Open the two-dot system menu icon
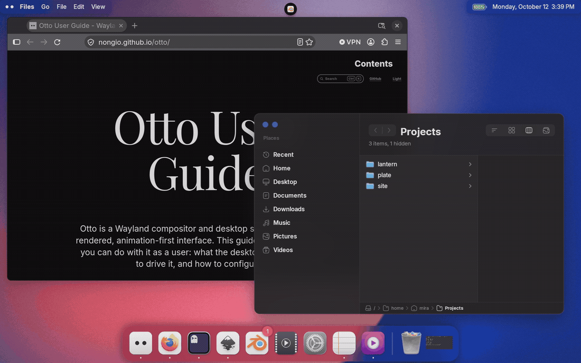 10,7
